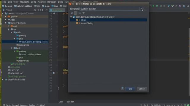Screen dimensions: 190x106
Task: Click the Revert (undo arrow) icon
Action: [x=180, y=6]
